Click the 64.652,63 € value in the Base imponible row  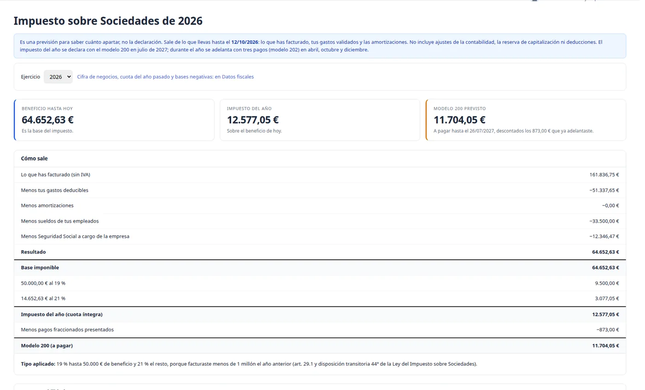605,268
